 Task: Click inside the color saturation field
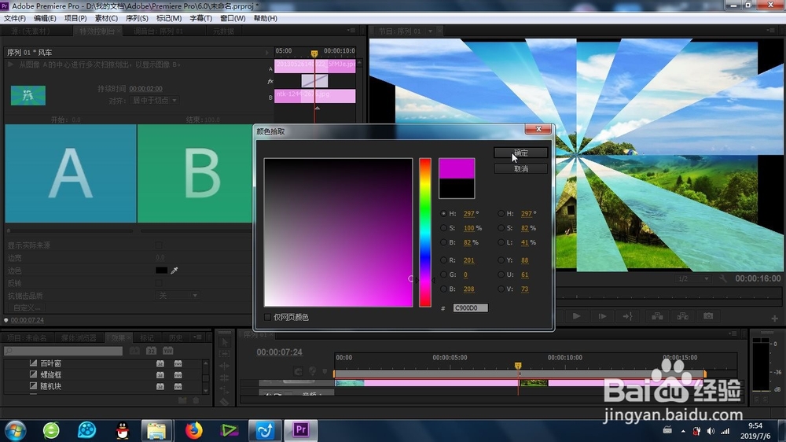tap(338, 232)
